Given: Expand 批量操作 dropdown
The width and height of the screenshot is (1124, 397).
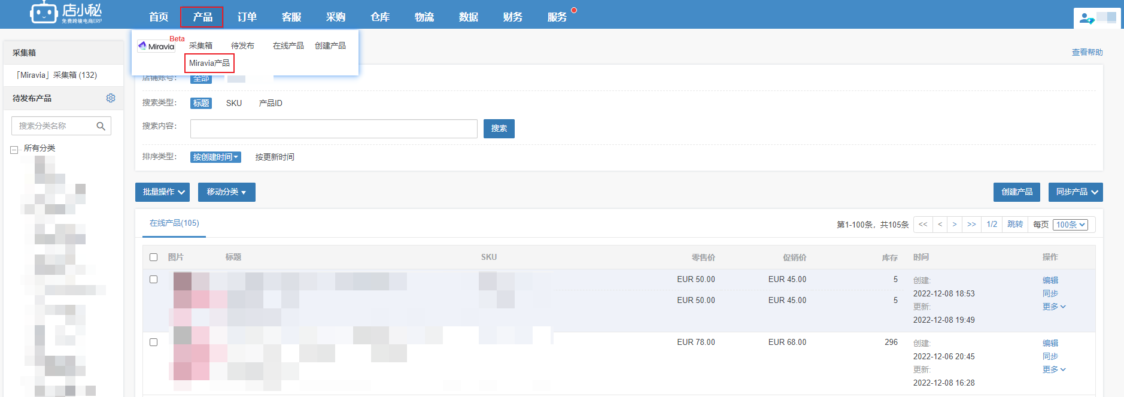Looking at the screenshot, I should [163, 192].
